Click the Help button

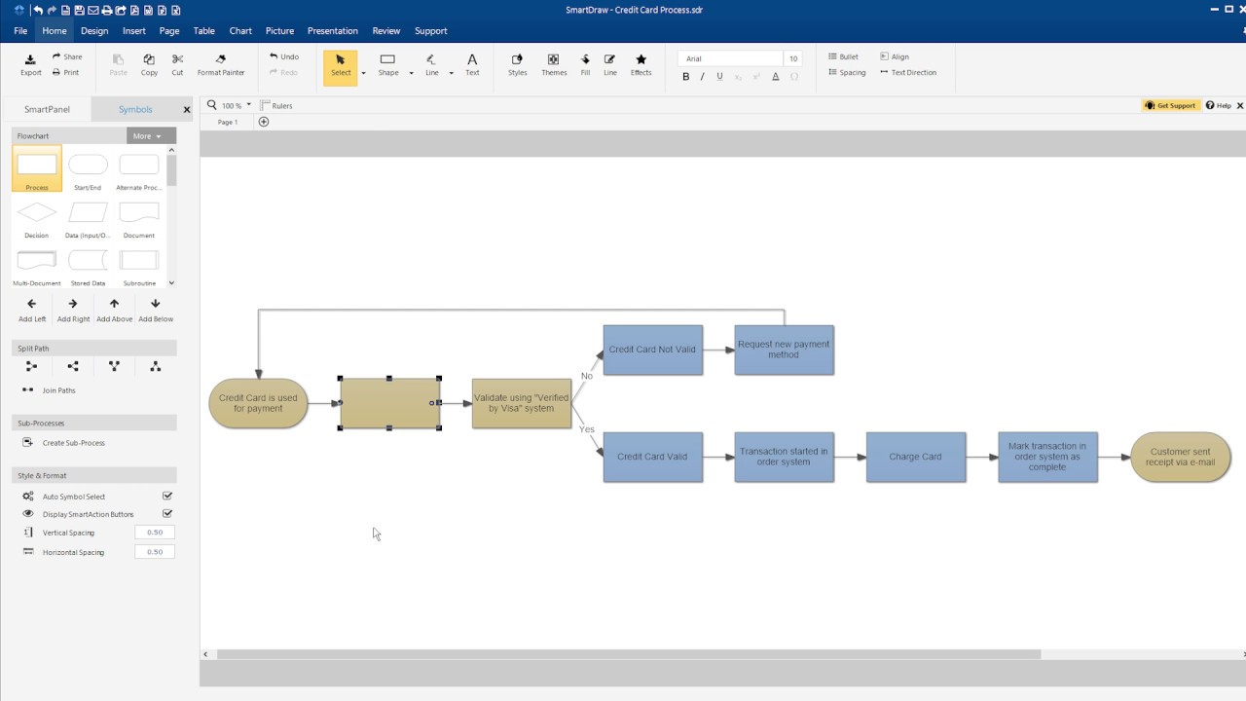pyautogui.click(x=1219, y=105)
